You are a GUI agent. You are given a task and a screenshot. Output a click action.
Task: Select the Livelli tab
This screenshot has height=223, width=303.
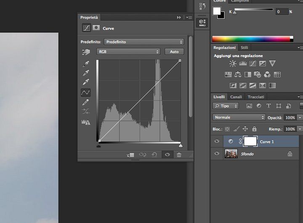pos(219,97)
